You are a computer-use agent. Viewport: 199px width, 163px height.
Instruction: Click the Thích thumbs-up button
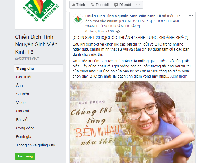pyautogui.click(x=79, y=5)
